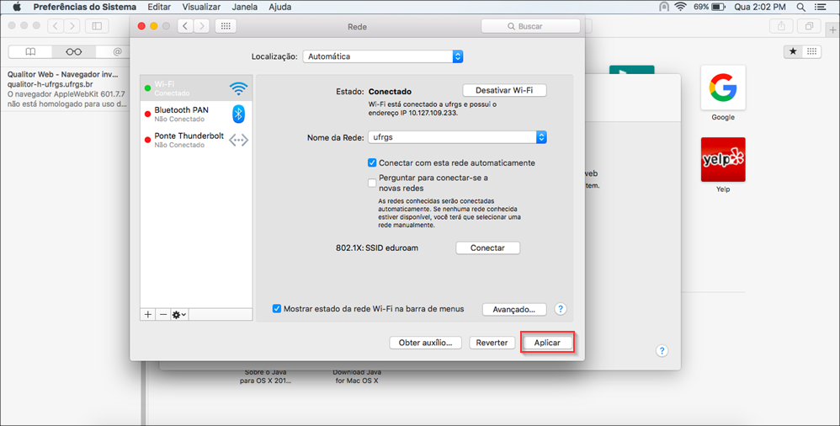
Task: Click help button next to Avançado
Action: click(561, 309)
